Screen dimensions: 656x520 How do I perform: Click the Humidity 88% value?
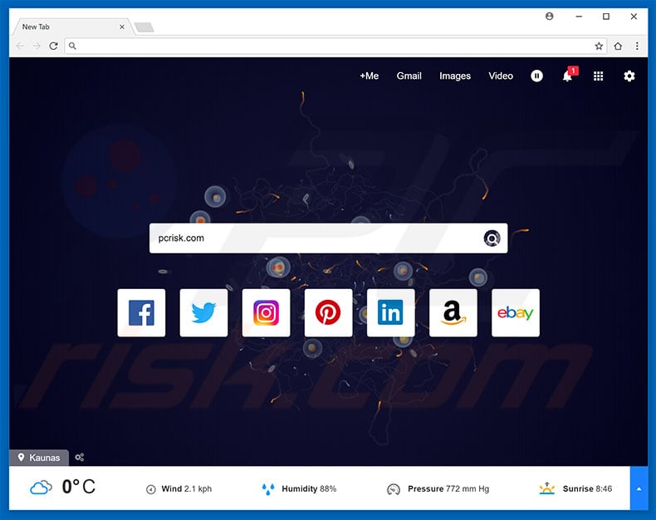tap(309, 488)
